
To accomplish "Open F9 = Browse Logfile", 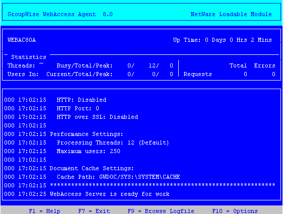I will [x=161, y=211].
